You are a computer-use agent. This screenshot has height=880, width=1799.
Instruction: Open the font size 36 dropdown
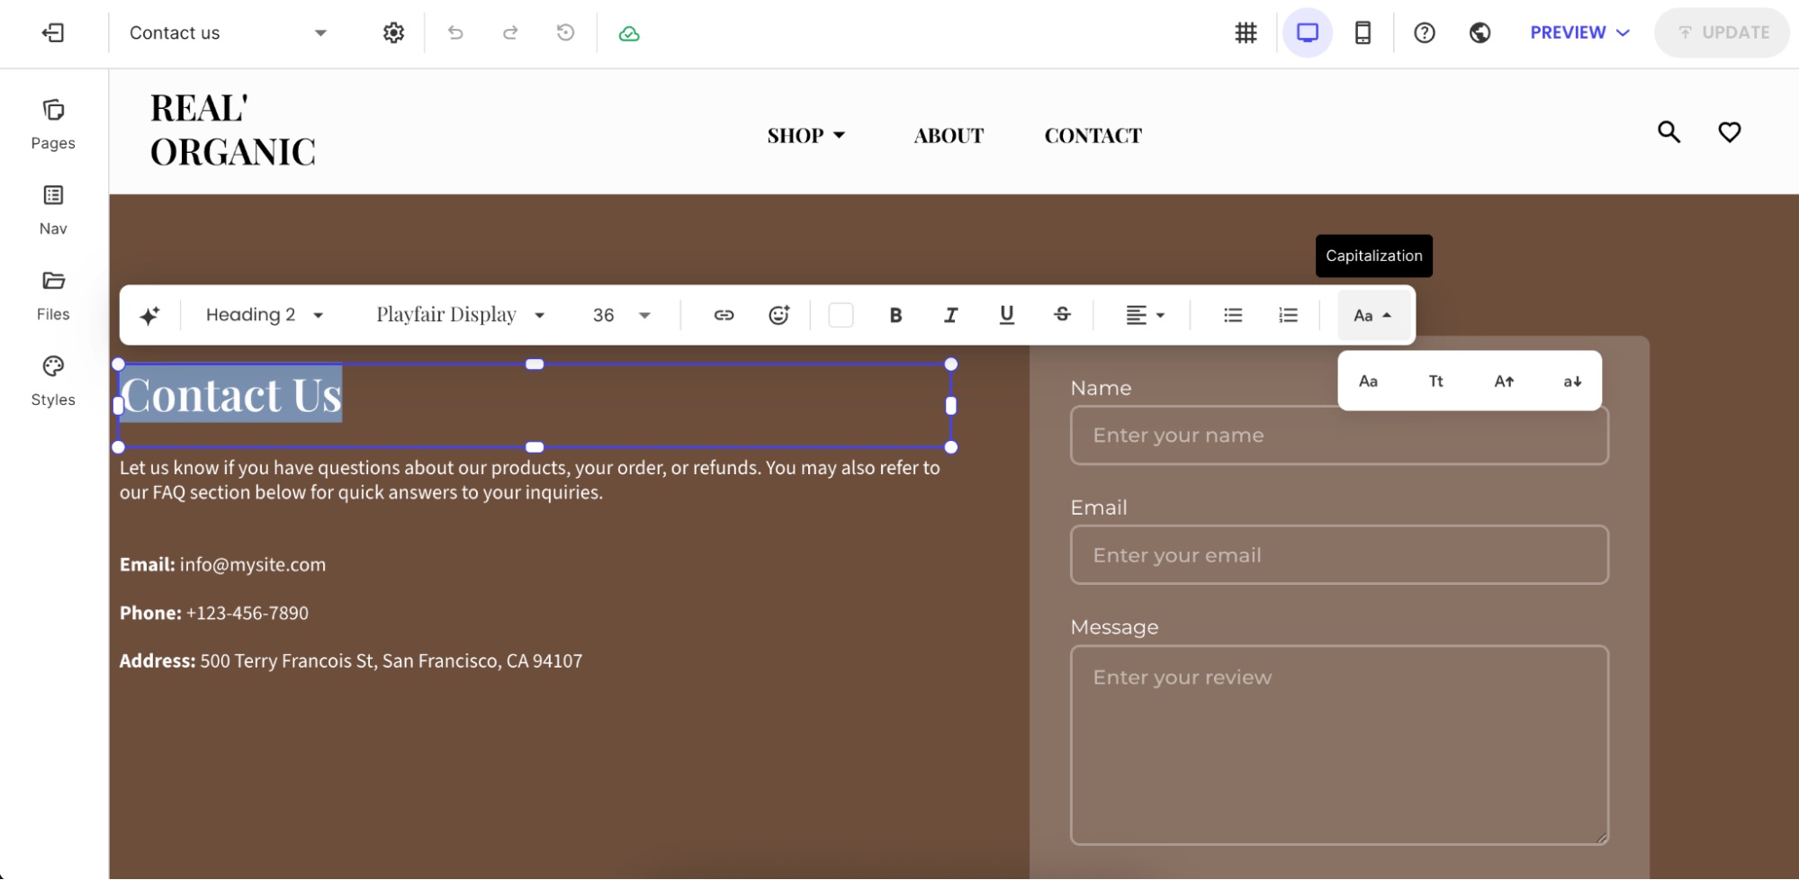pos(621,315)
